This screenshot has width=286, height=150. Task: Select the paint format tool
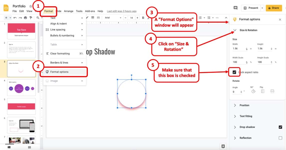click(x=31, y=18)
